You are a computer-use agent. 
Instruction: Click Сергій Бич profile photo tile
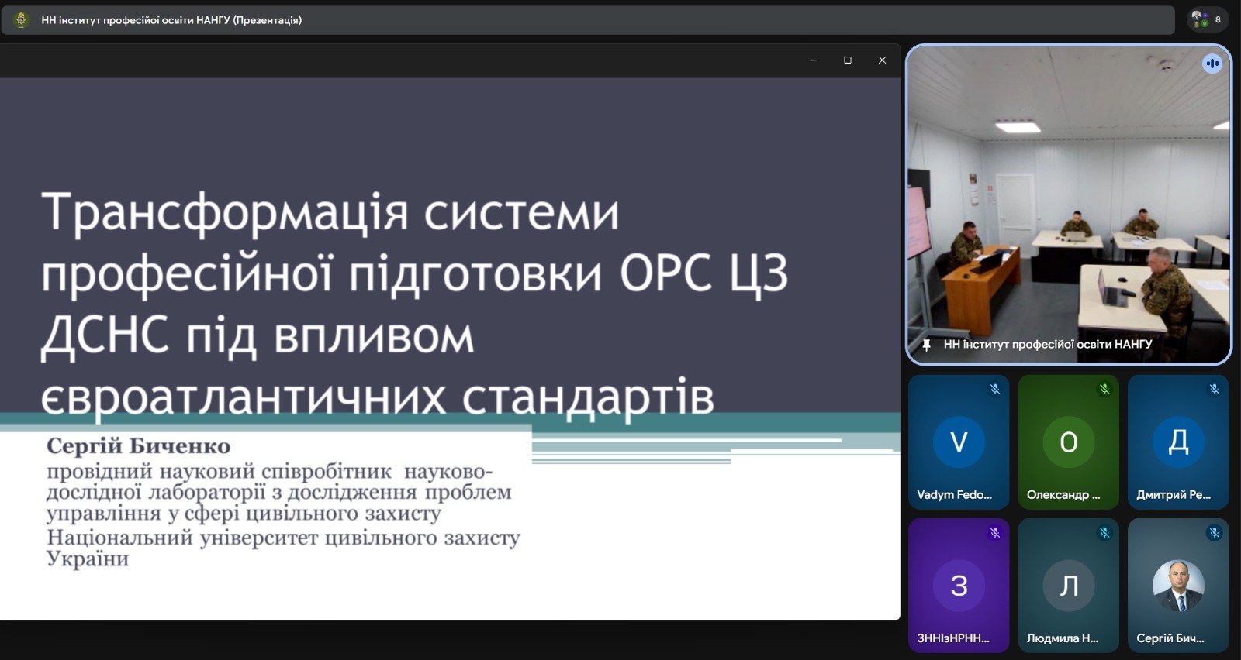coord(1178,585)
